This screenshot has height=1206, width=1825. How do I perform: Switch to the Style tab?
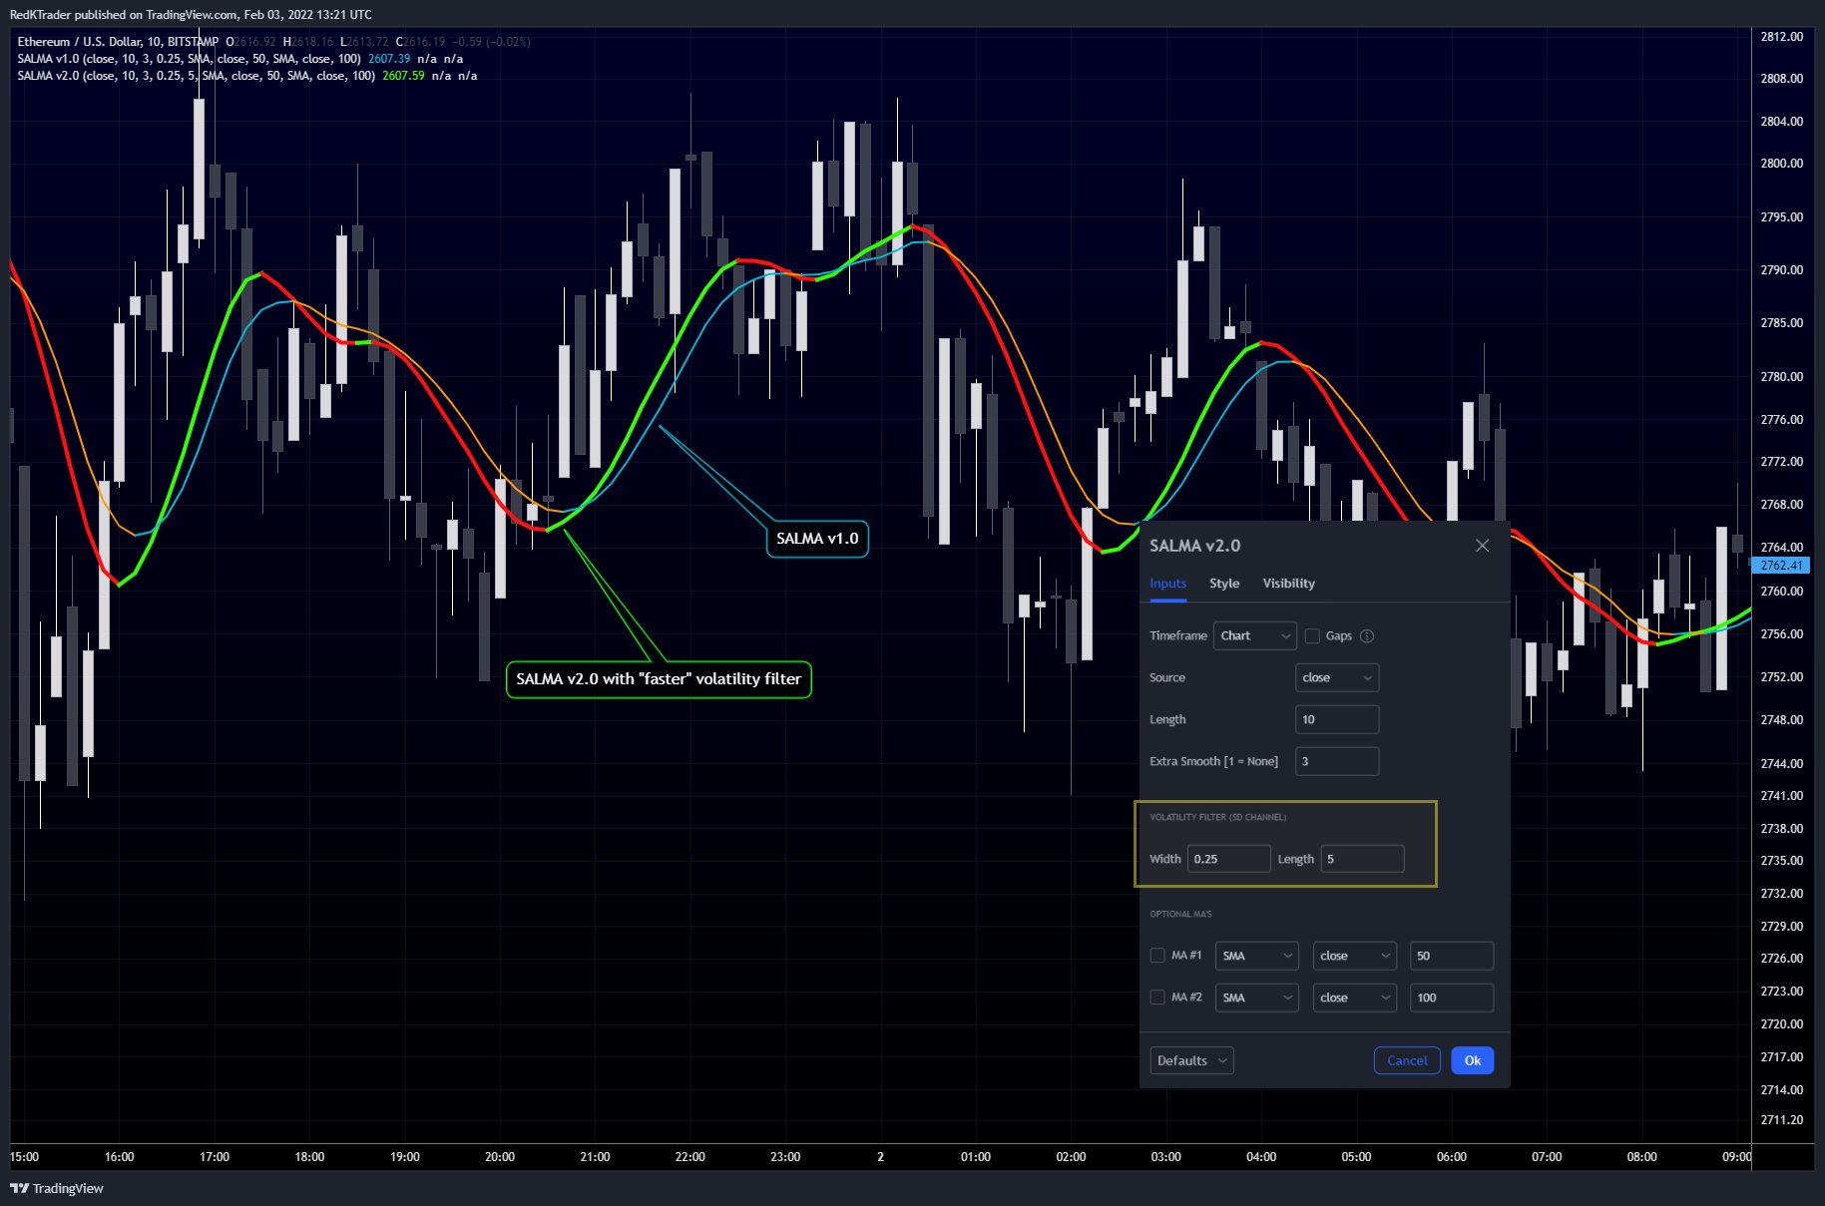pyautogui.click(x=1224, y=584)
